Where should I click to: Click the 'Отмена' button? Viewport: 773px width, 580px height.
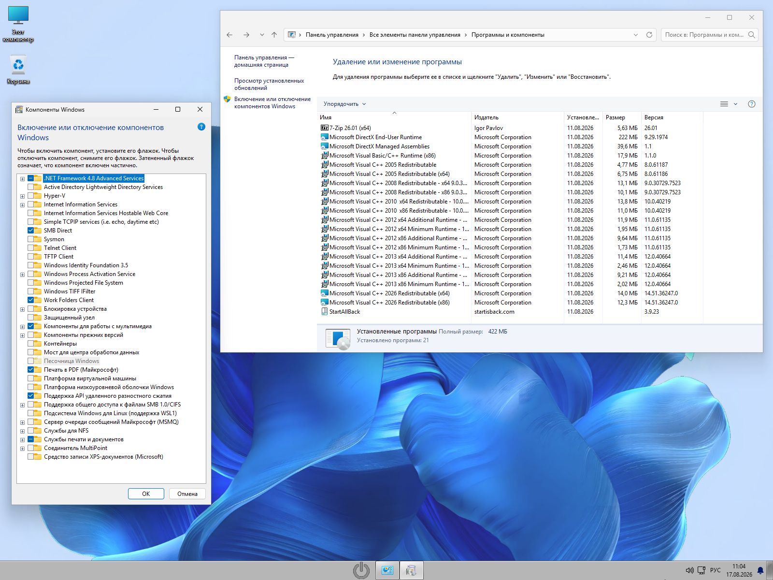[187, 494]
